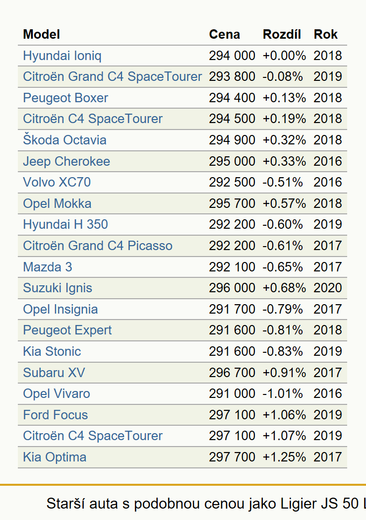Click the Ford Focus link

click(x=56, y=415)
